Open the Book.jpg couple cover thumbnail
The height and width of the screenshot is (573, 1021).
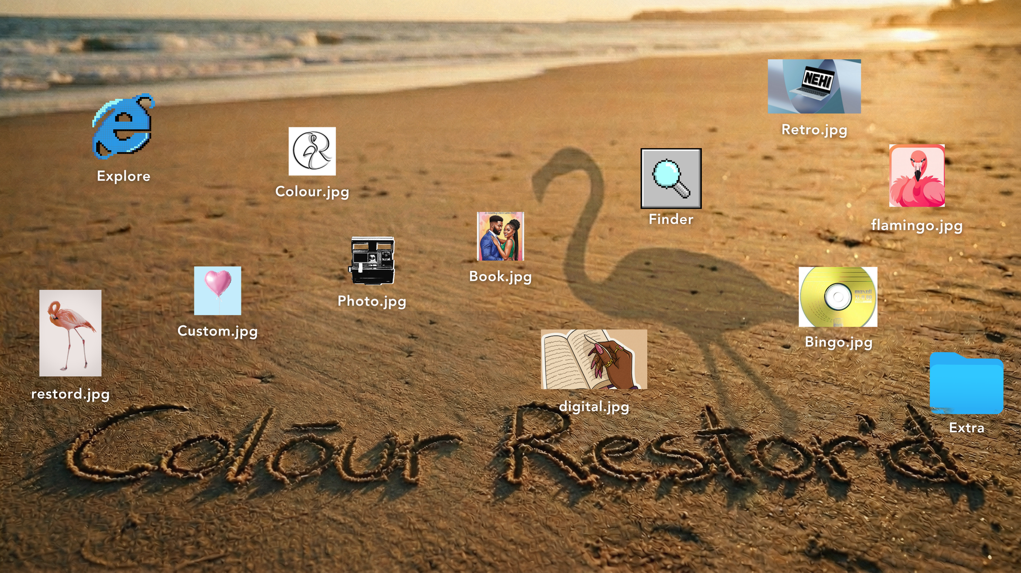tap(500, 237)
